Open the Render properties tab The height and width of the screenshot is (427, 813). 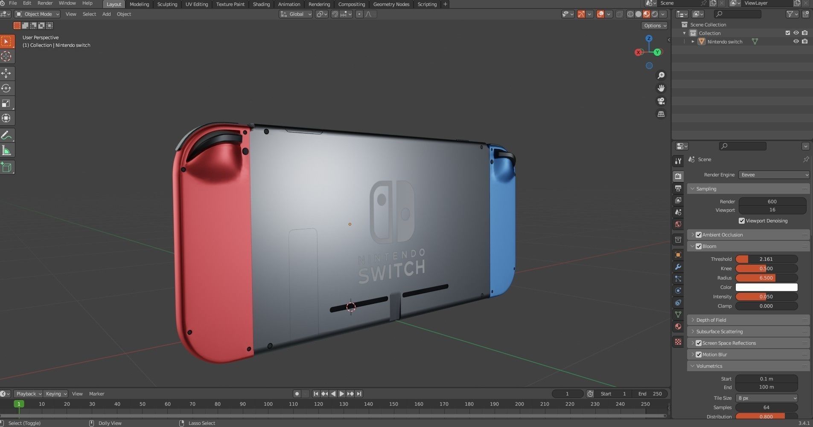click(x=678, y=176)
